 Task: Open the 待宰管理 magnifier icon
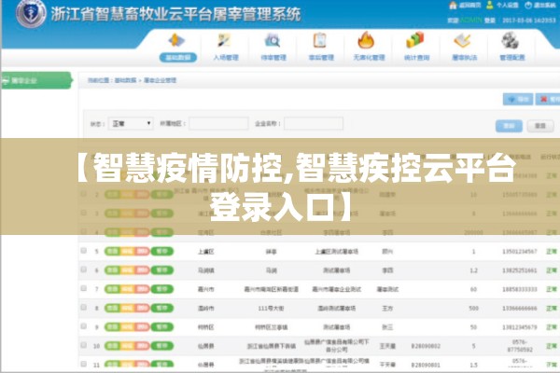pyautogui.click(x=273, y=40)
